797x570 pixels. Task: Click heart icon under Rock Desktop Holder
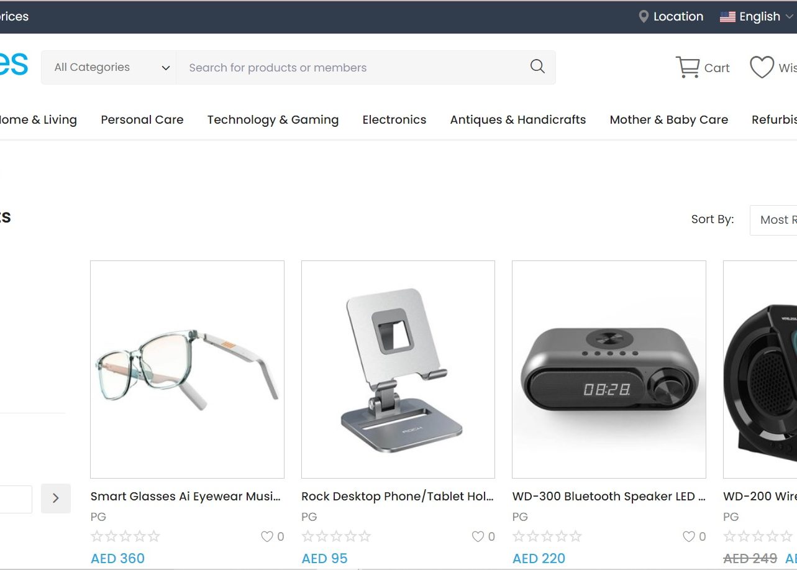tap(478, 536)
